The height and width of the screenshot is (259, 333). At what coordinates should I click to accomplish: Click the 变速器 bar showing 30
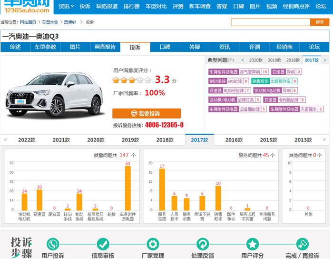(39, 200)
